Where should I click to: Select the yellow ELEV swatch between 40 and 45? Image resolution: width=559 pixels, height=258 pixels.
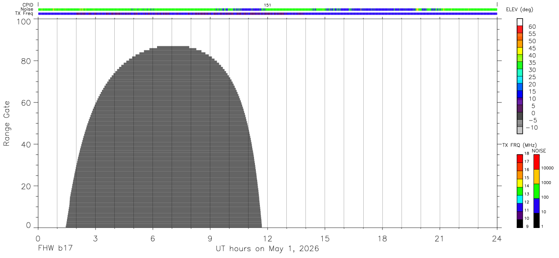pyautogui.click(x=519, y=51)
